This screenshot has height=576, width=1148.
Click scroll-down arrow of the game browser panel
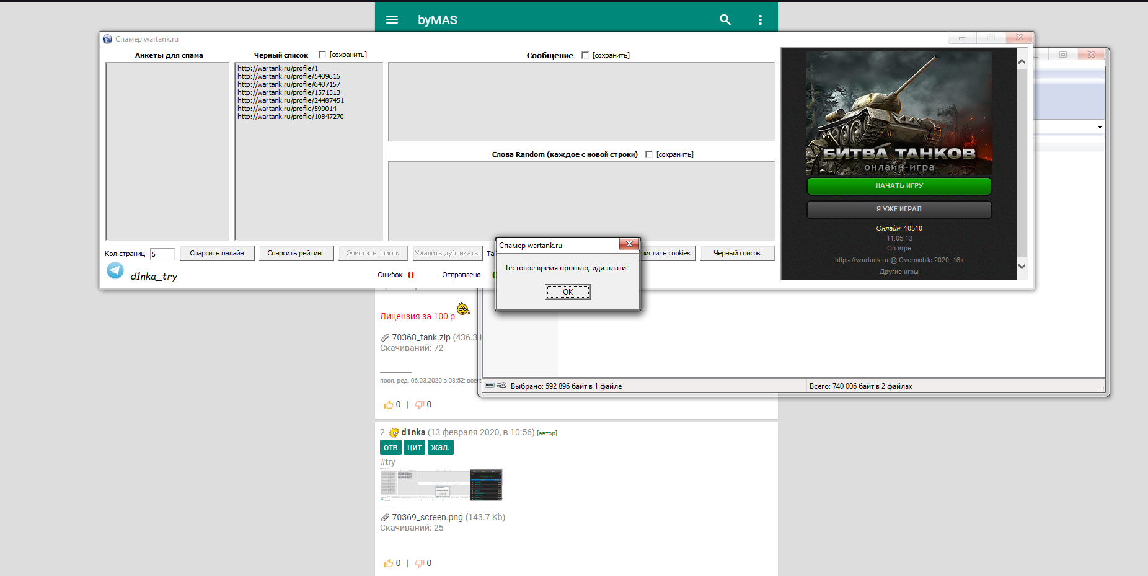tap(1022, 267)
